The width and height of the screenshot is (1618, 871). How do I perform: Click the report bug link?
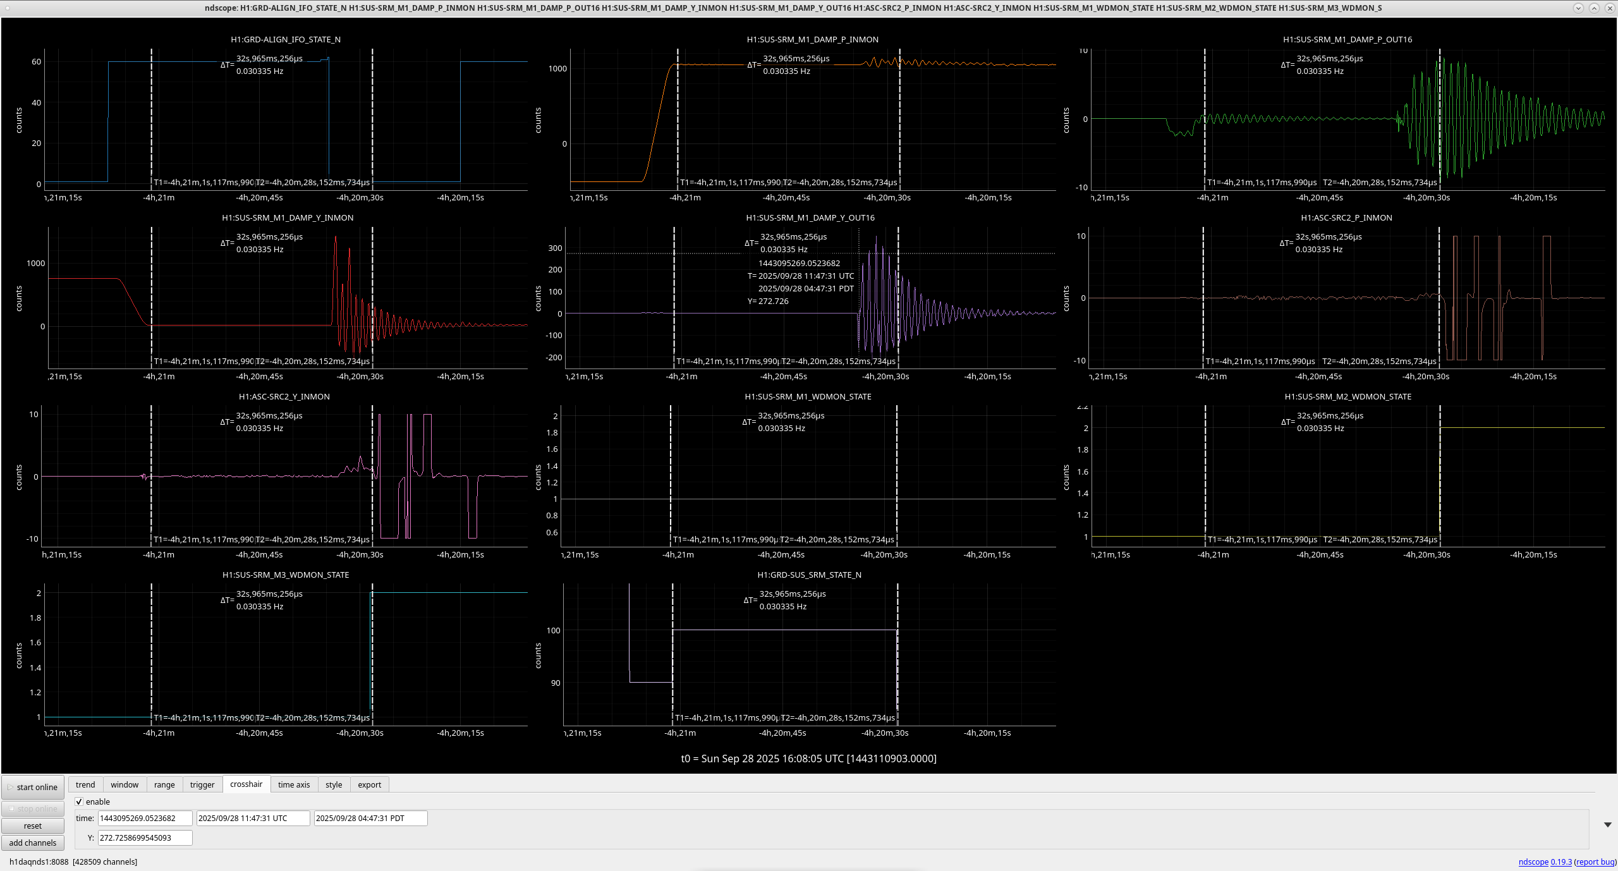(x=1595, y=862)
